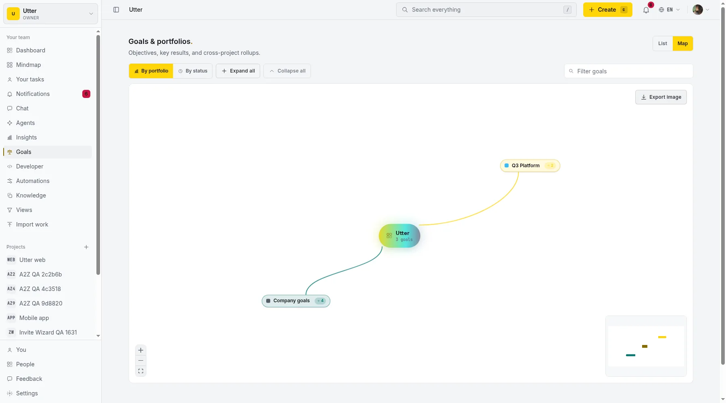Open the notifications bell in header
726x403 pixels.
point(646,10)
